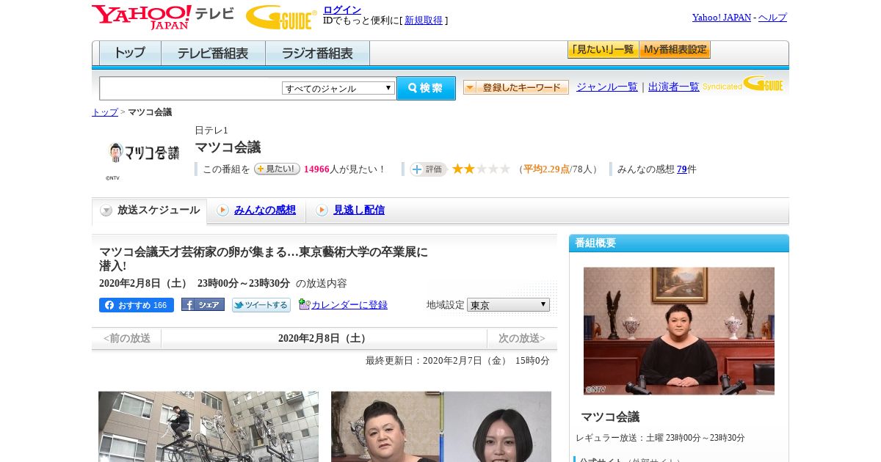Select the トップ navigation tab

pos(130,54)
